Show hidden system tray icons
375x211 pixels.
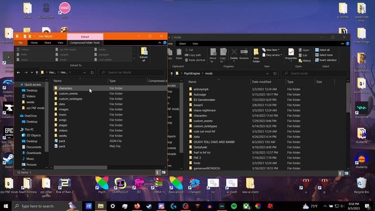click(325, 206)
